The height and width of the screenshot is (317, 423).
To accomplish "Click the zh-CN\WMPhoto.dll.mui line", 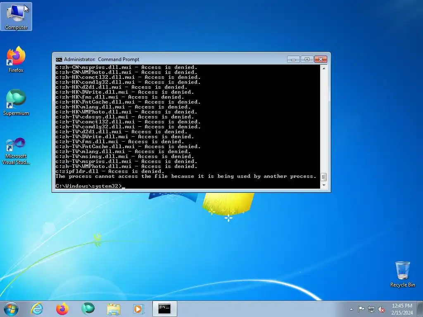I will point(126,72).
